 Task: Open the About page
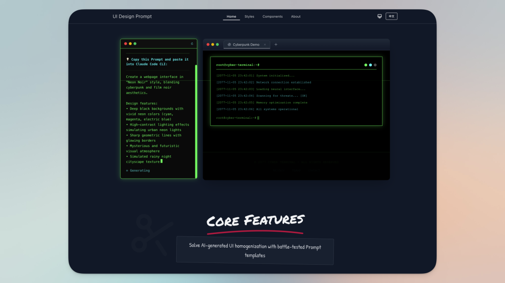(x=296, y=17)
